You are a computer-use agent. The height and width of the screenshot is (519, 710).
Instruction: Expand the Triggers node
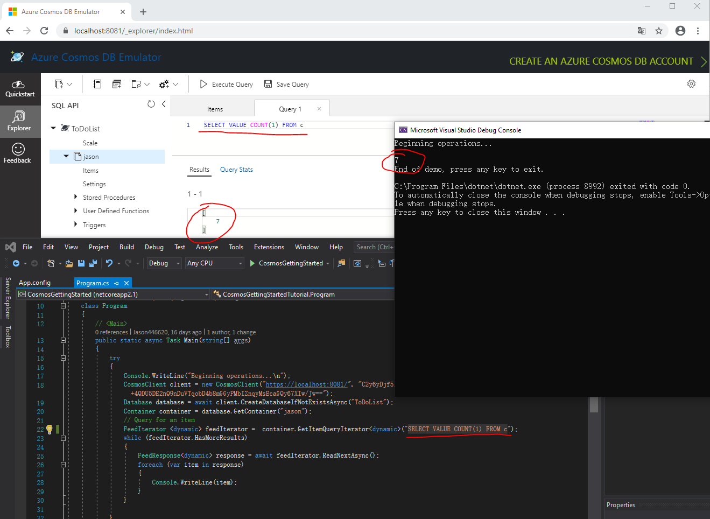coord(75,225)
